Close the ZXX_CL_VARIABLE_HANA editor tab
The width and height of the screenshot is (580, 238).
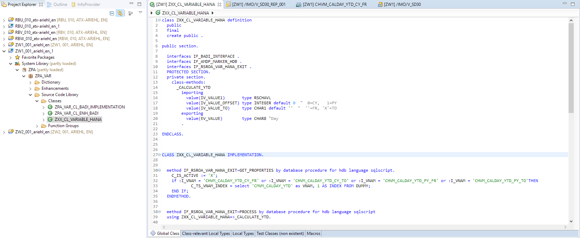(219, 4)
